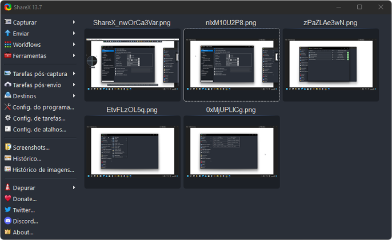
Task: Click the Workflows colored grid icon
Action: pos(8,45)
